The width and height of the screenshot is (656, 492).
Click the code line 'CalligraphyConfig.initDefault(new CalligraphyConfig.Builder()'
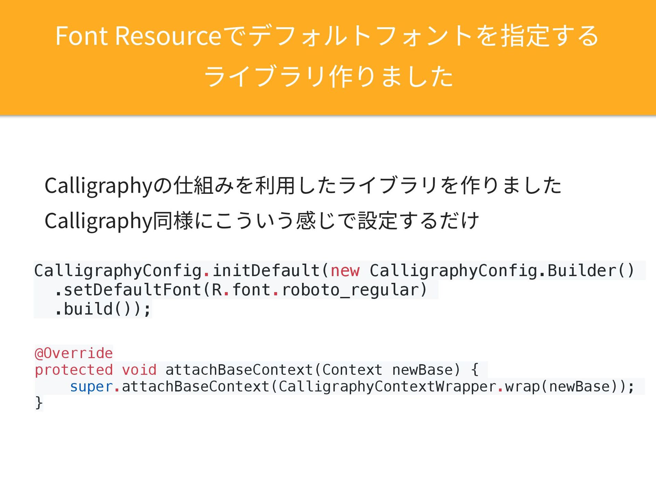tap(334, 271)
